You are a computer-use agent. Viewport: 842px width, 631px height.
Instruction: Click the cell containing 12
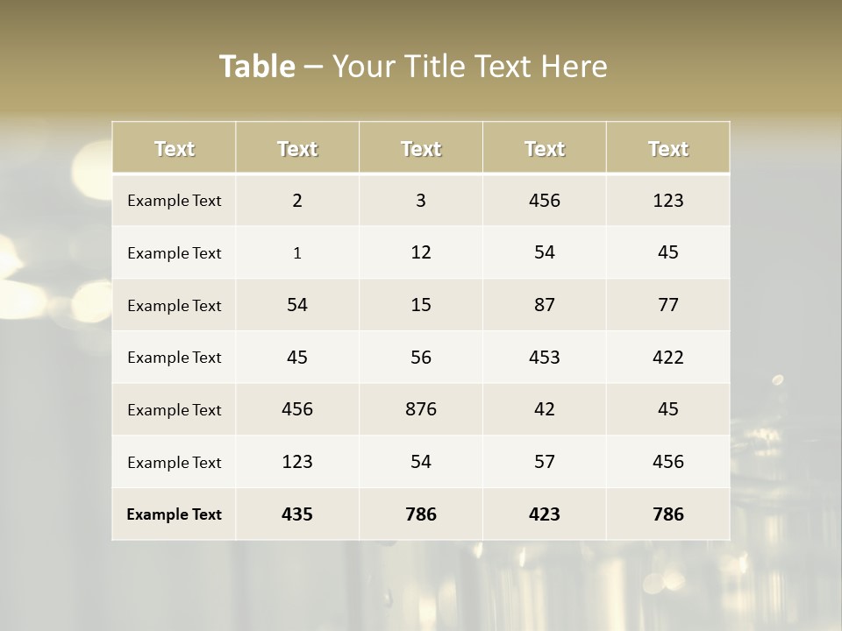[421, 252]
